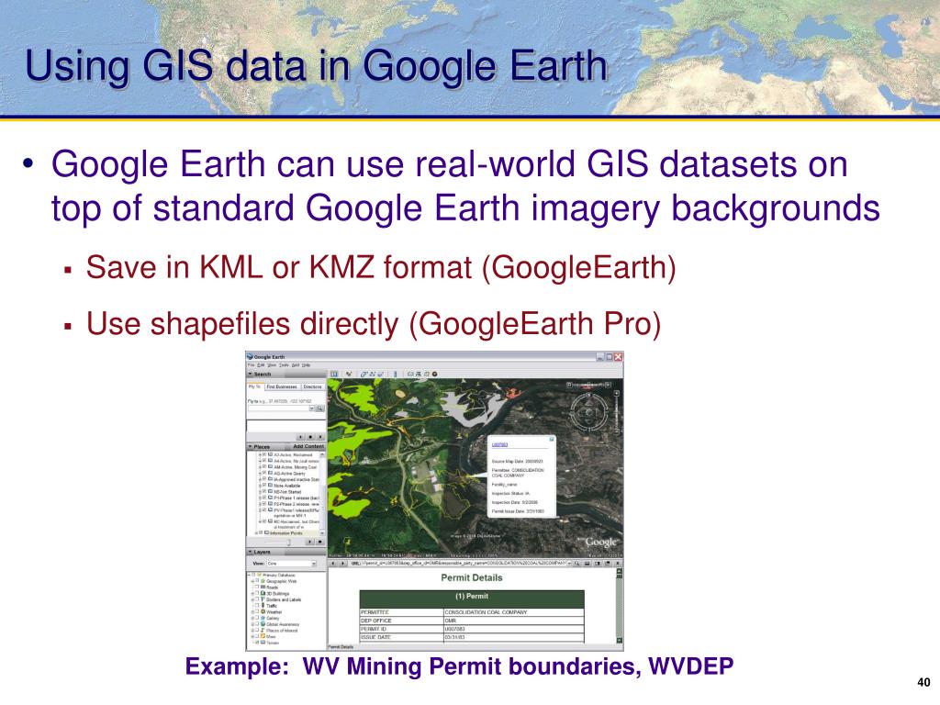Image resolution: width=940 pixels, height=705 pixels.
Task: Open the Layers View dropdown
Action: pyautogui.click(x=314, y=564)
